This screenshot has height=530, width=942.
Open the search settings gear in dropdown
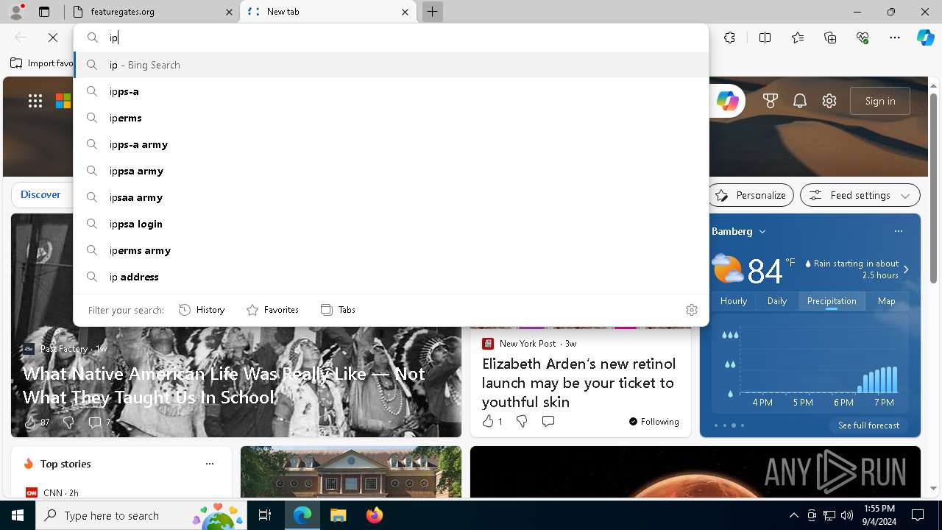(691, 310)
